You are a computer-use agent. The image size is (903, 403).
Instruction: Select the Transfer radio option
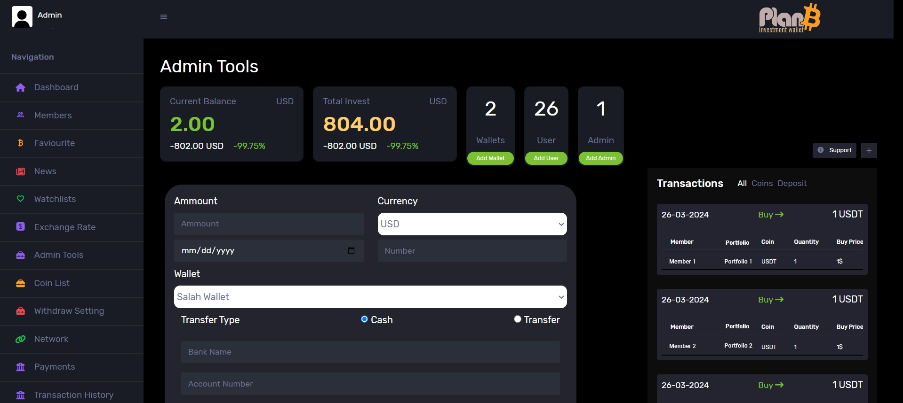pyautogui.click(x=518, y=319)
